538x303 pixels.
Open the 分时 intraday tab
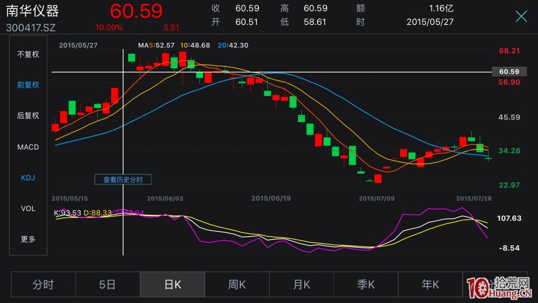coord(43,285)
